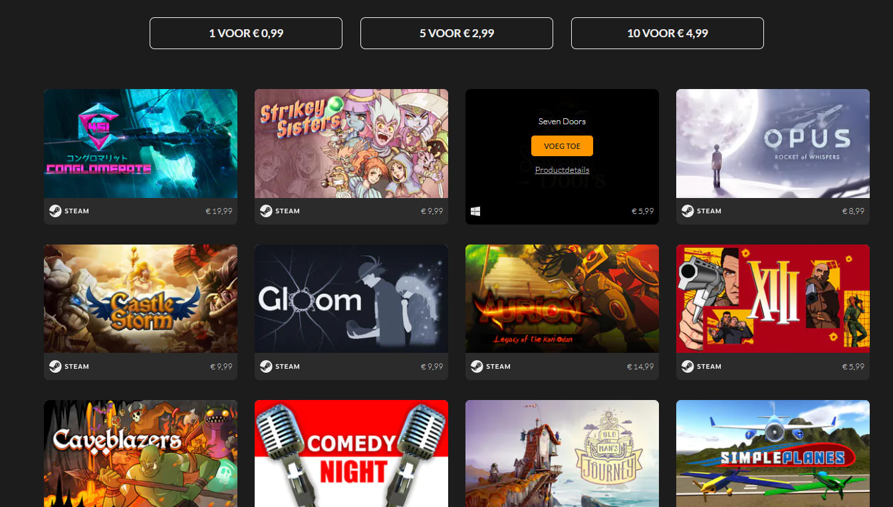Click the € 9,99 price of Strikey Sisters
893x507 pixels.
[432, 211]
